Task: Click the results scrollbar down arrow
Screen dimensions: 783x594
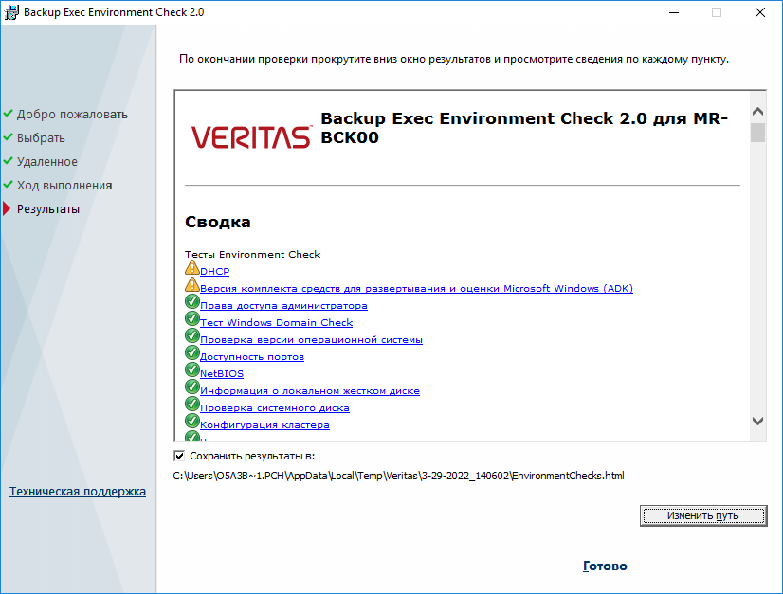Action: [757, 422]
